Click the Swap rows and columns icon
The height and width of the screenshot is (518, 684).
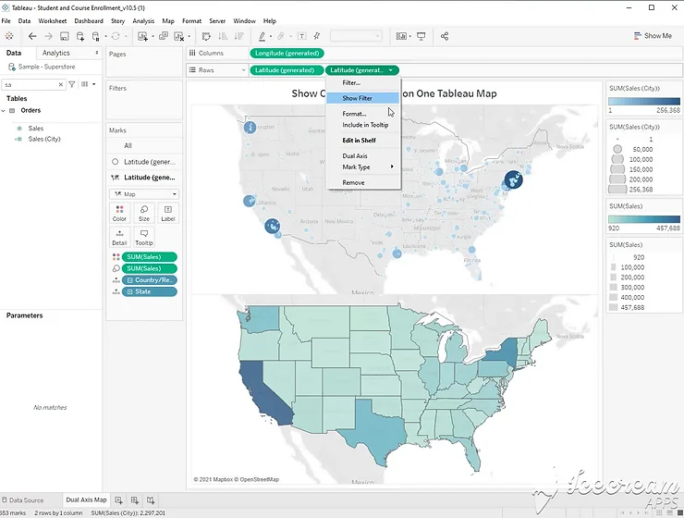coord(206,36)
